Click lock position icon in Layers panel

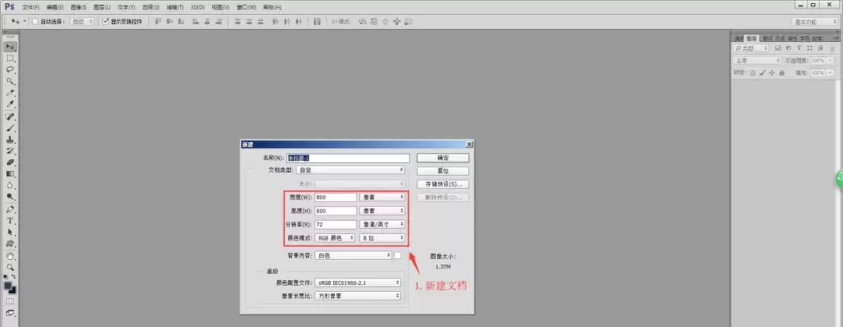772,73
